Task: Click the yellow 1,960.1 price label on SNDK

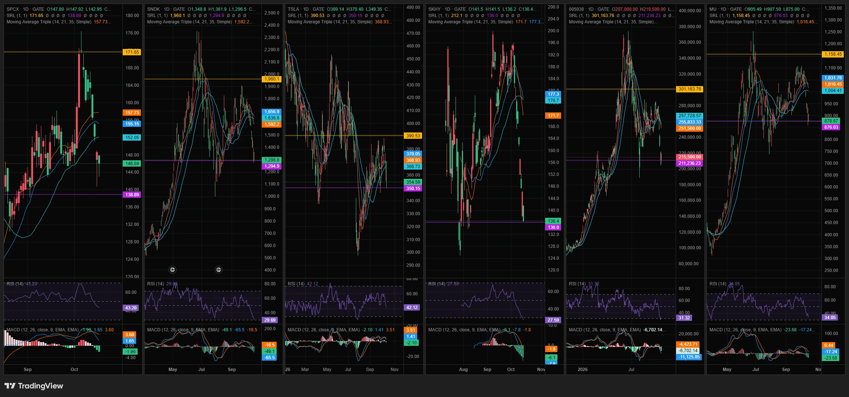Action: [272, 79]
